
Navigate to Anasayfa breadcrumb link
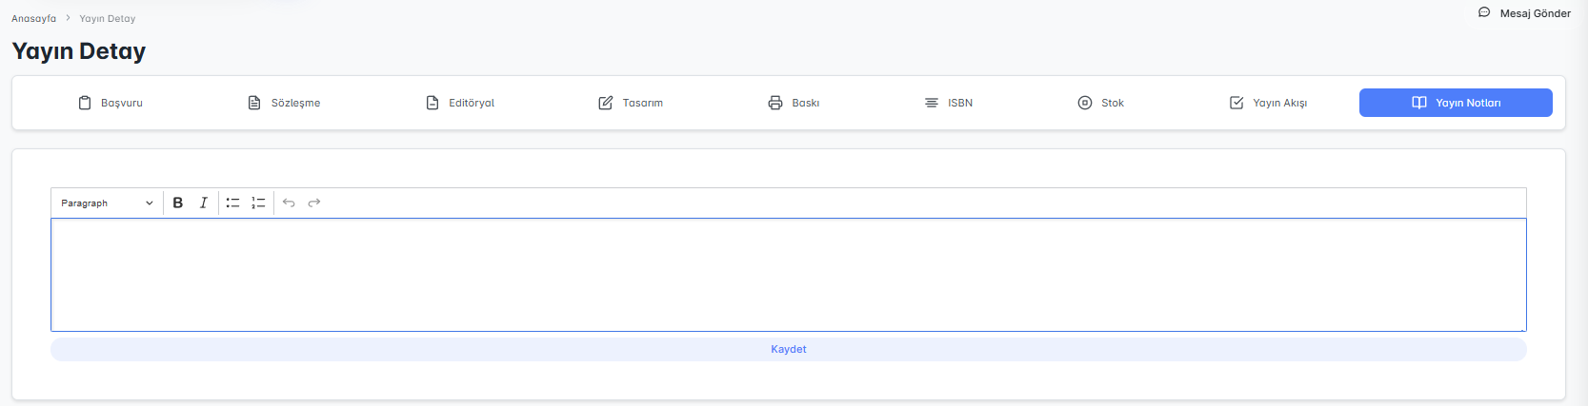[x=33, y=18]
